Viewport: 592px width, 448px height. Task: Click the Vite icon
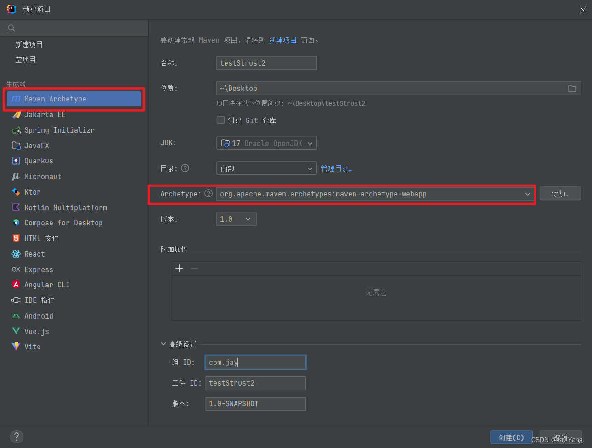[16, 347]
